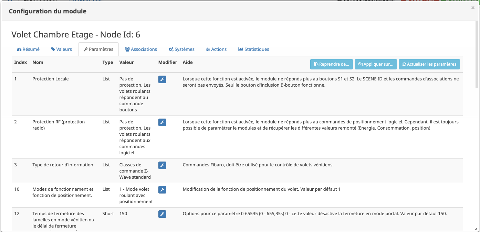Click the value 150 in row 12
Image resolution: width=480 pixels, height=232 pixels.
click(123, 214)
